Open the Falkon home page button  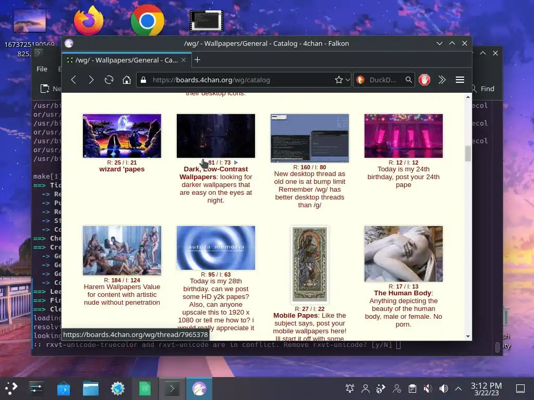click(x=127, y=80)
